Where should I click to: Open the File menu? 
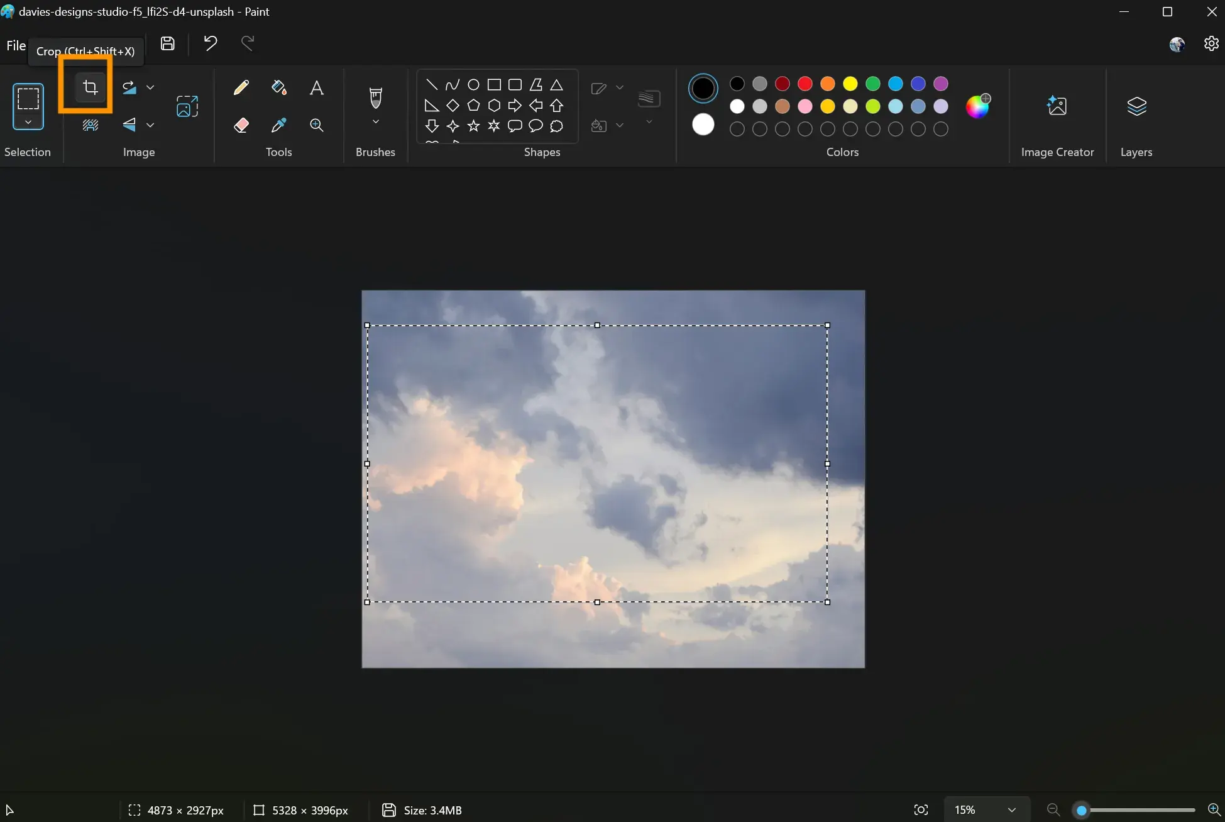pos(16,45)
